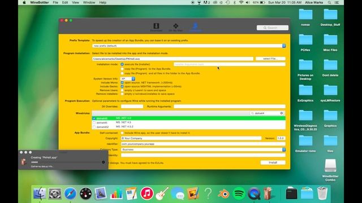Open Pages from the Dock

pos(131,193)
